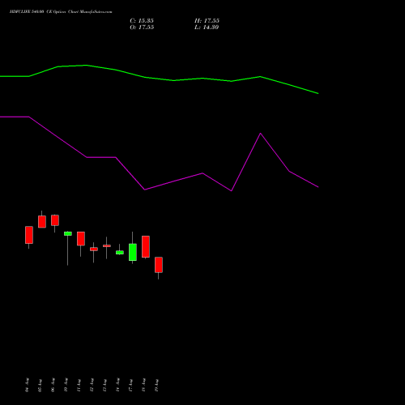405x405 pixels.
Task: Click the 10 Aug date label
Action: [x=66, y=385]
